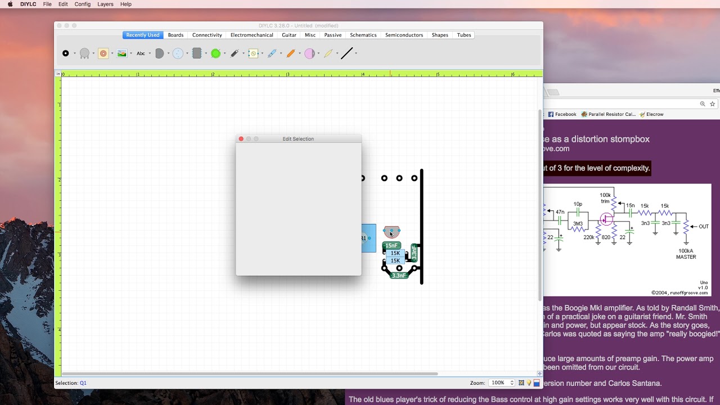The width and height of the screenshot is (720, 405).
Task: Select the light blue round socket tool
Action: pos(178,53)
